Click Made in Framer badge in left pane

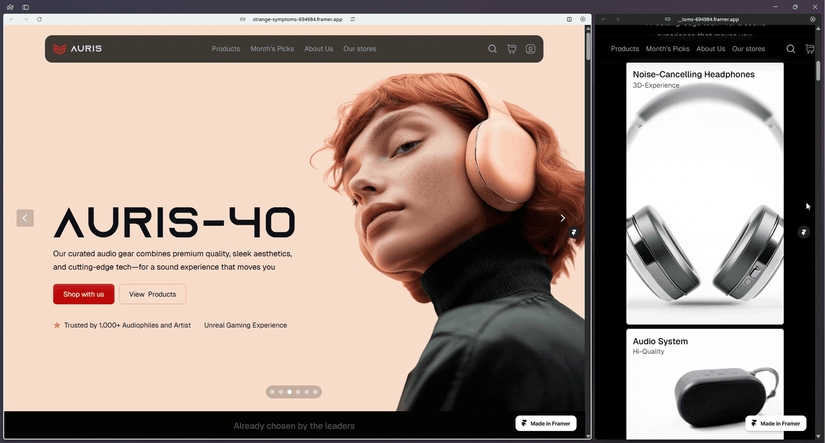click(x=546, y=423)
